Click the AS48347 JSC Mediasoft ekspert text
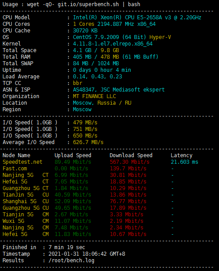 tap(119, 90)
